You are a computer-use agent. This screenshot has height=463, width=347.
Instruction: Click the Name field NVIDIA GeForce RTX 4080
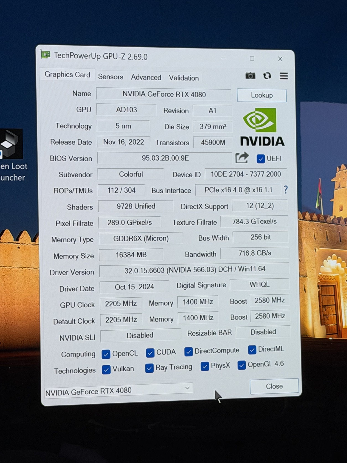tap(164, 94)
